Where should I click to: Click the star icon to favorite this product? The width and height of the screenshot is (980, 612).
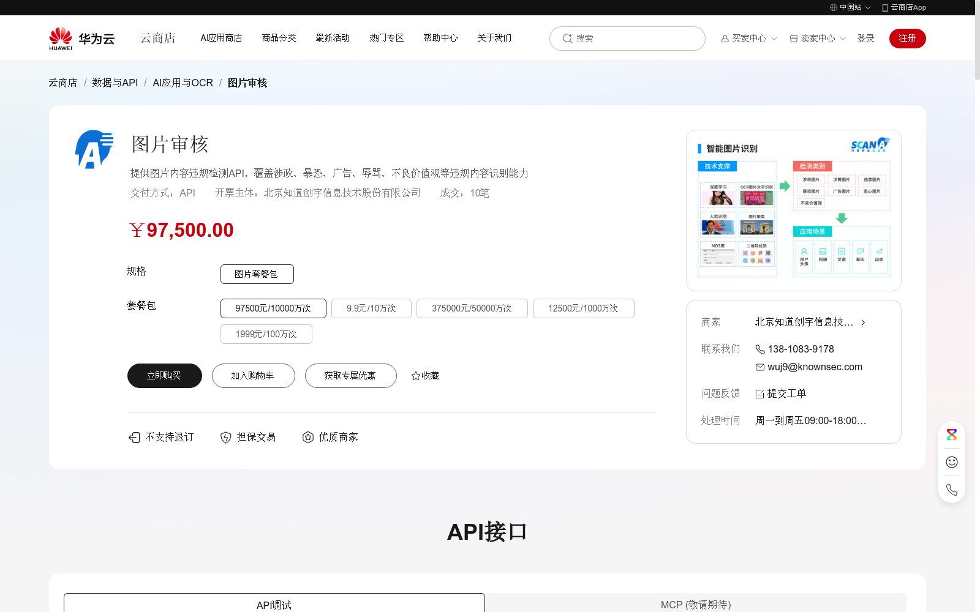pyautogui.click(x=416, y=376)
